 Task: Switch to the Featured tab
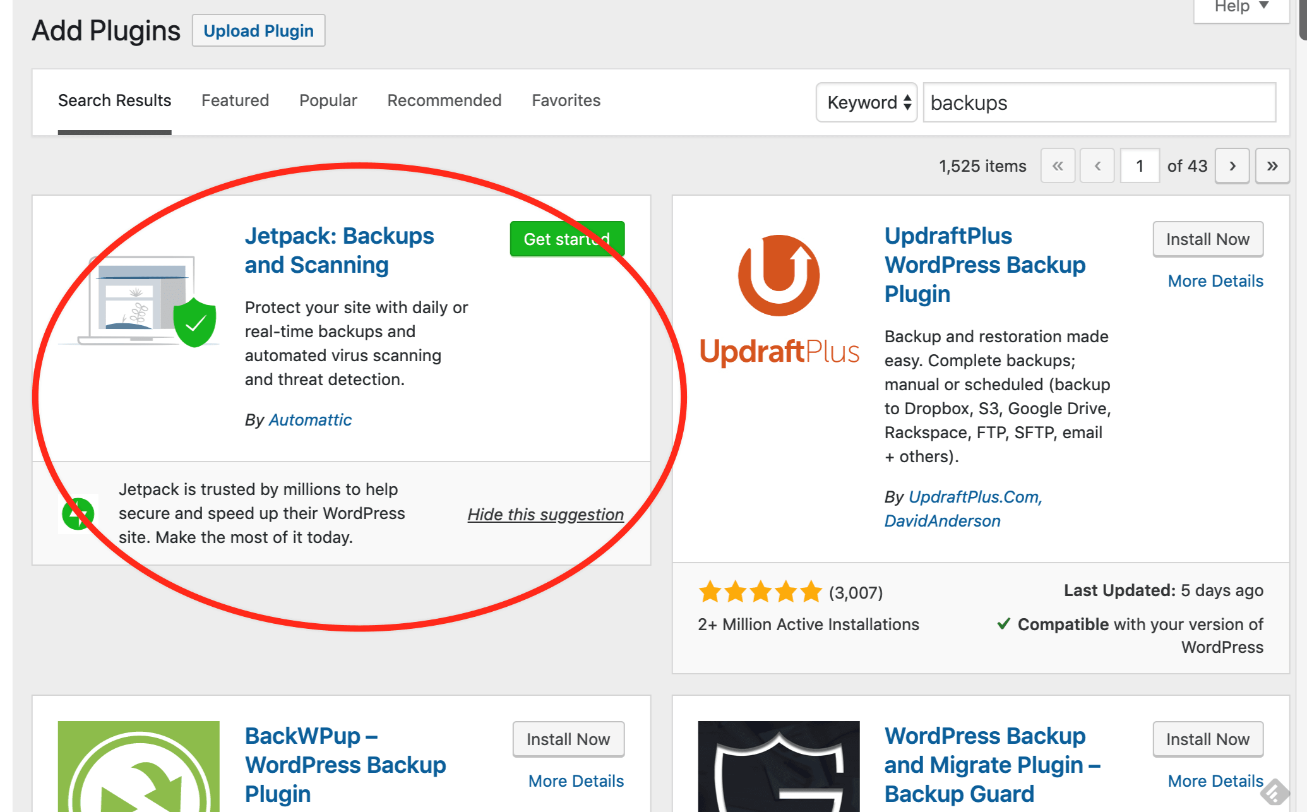[x=235, y=100]
